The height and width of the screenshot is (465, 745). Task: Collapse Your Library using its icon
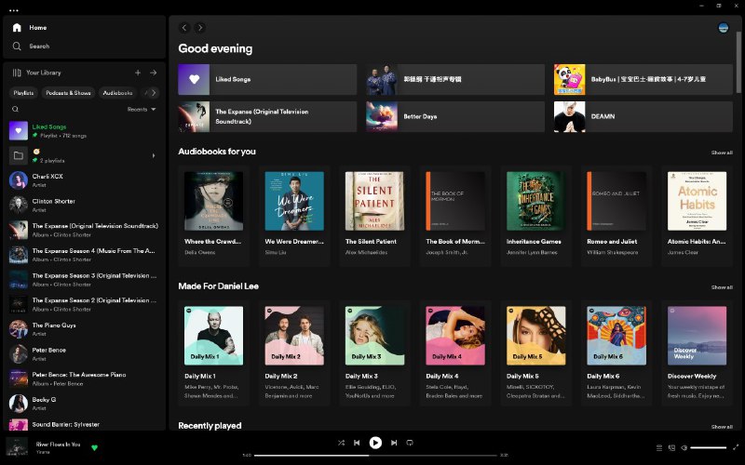pyautogui.click(x=17, y=73)
